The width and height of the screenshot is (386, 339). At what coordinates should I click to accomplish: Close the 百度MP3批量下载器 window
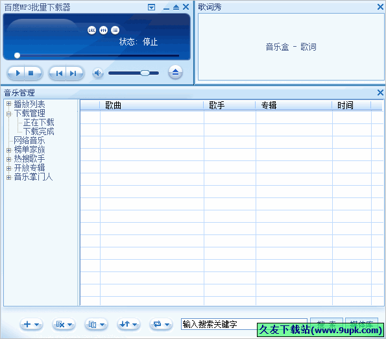186,7
